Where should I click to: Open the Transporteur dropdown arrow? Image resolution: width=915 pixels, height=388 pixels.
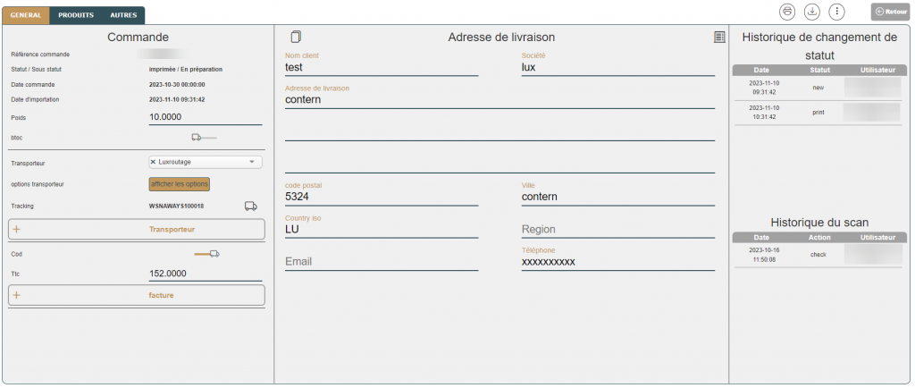click(251, 162)
